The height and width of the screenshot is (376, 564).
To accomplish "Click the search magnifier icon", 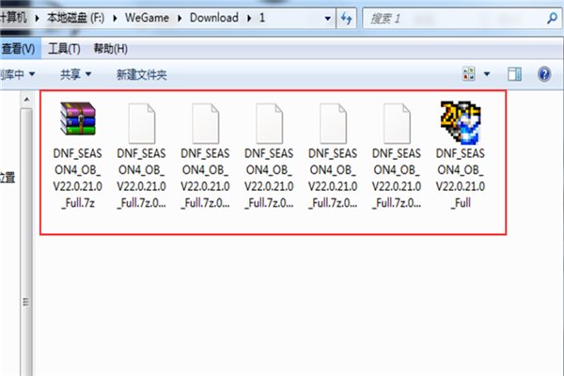I will tap(552, 18).
